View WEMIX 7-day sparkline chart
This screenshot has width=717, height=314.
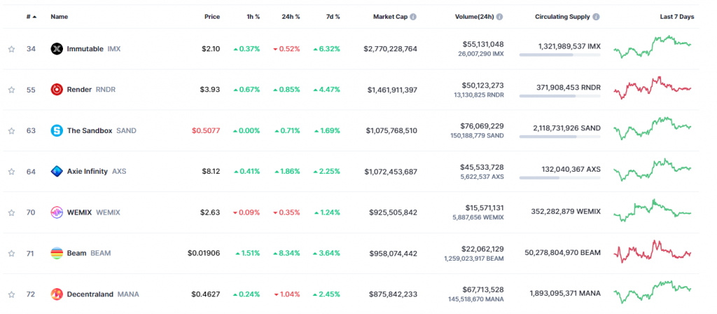(x=652, y=210)
